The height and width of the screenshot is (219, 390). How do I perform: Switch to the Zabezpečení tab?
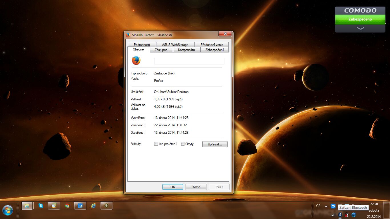coord(214,50)
